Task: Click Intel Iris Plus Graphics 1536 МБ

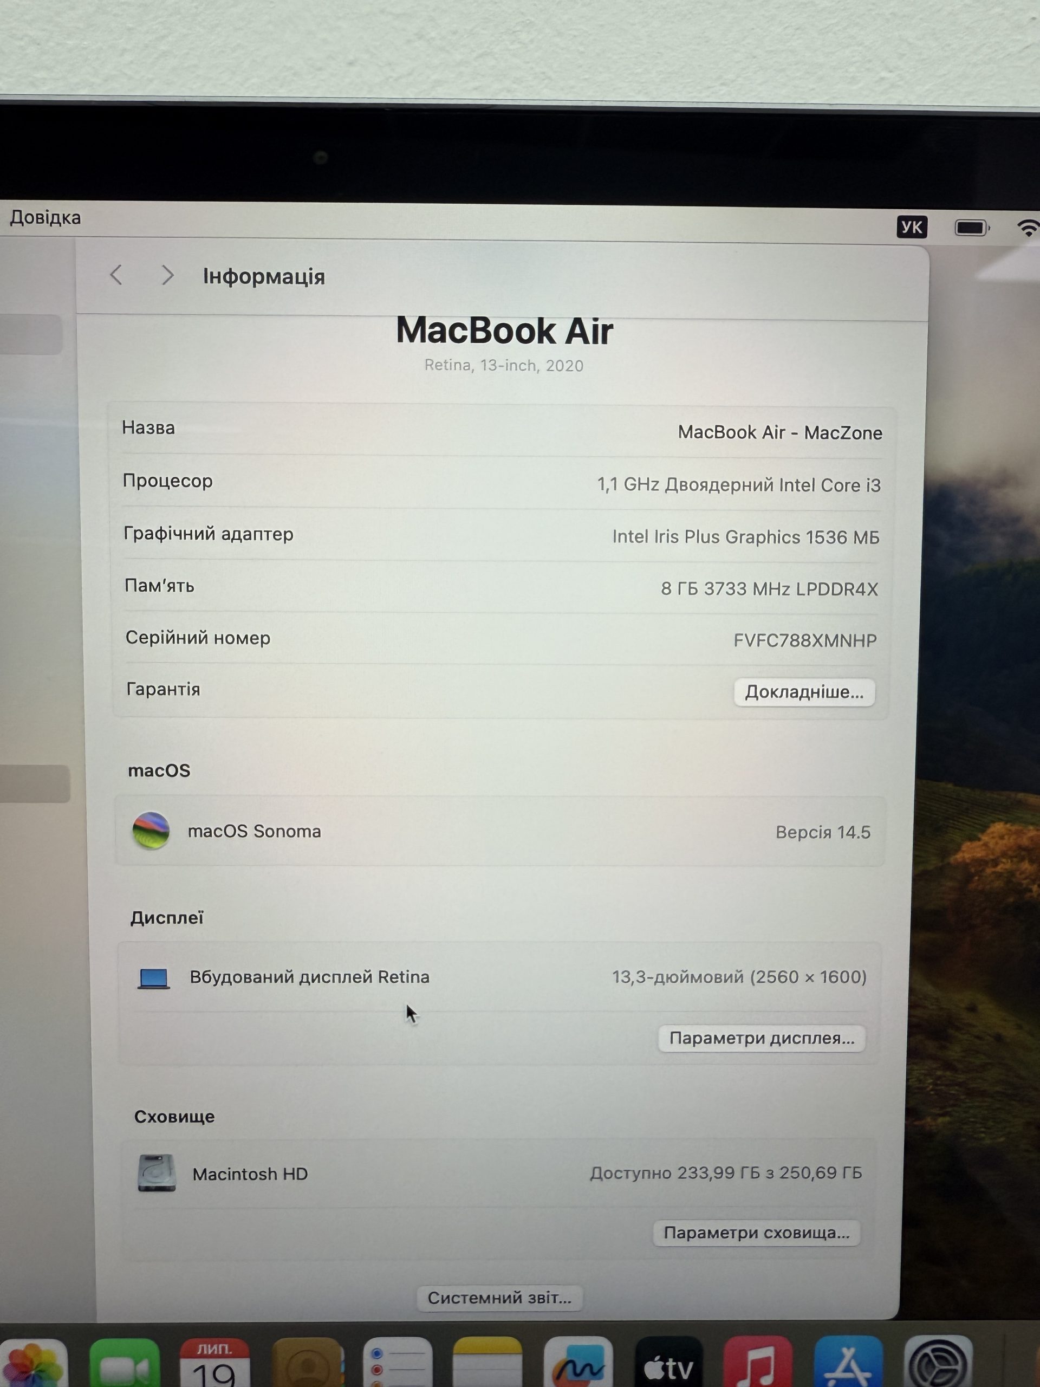Action: click(746, 537)
